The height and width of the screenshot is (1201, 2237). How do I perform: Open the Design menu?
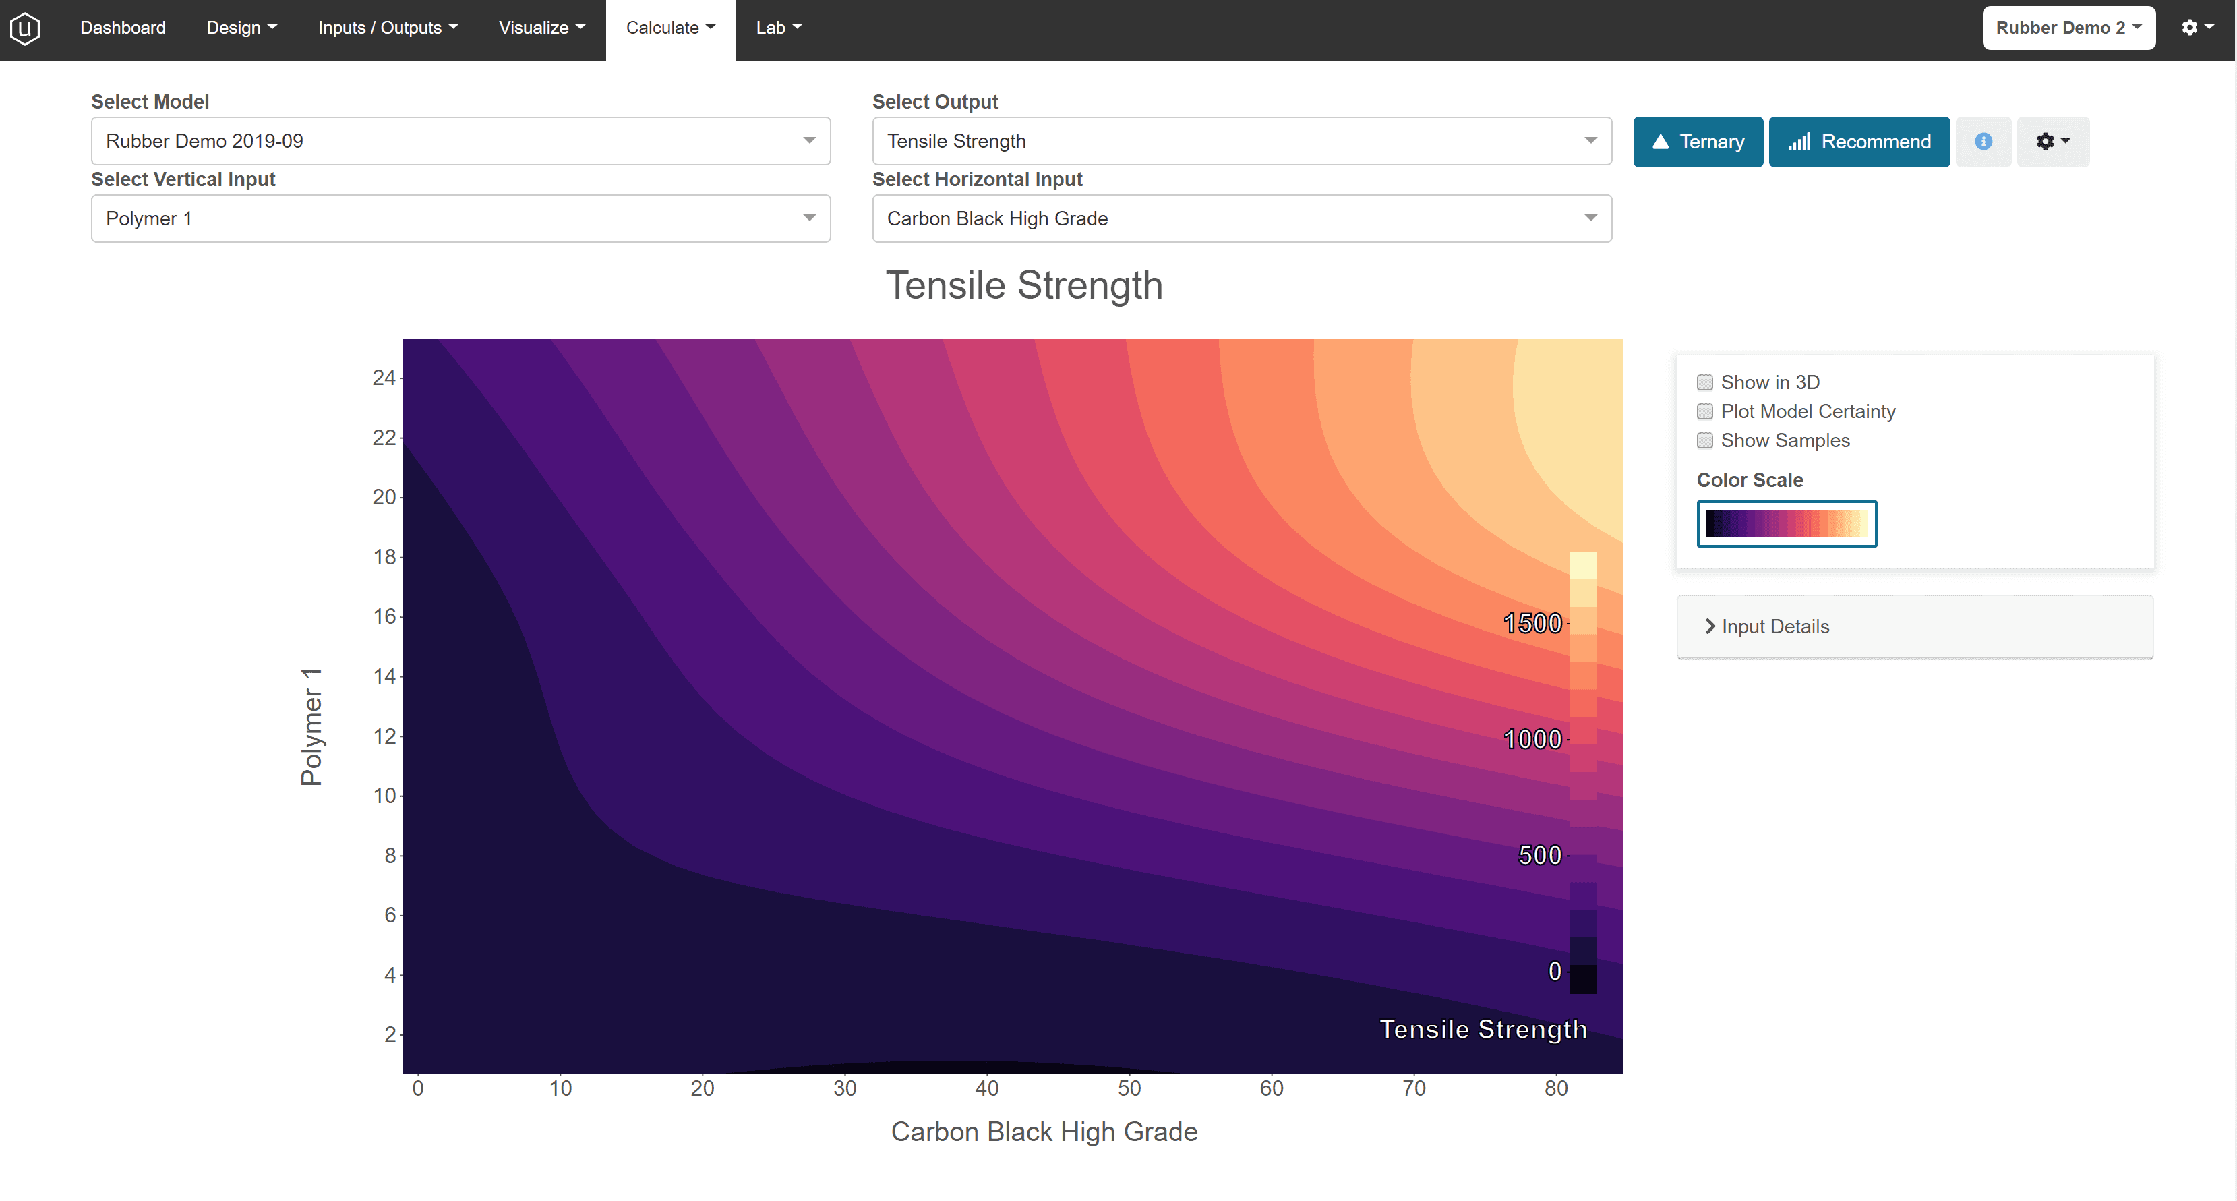(x=241, y=28)
